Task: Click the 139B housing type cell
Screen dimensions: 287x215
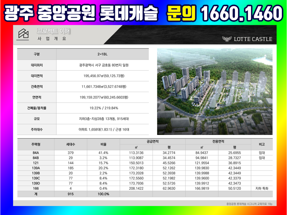Action: point(36,173)
